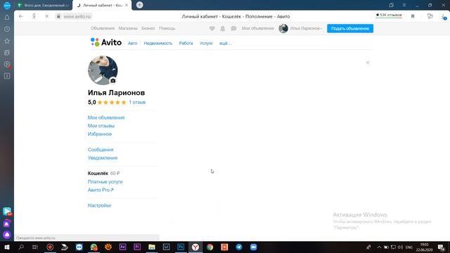Open the Бизнес top menu link

click(x=148, y=28)
